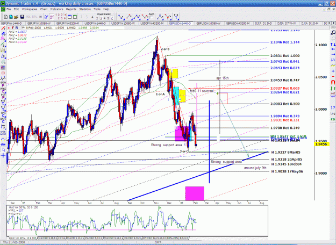This screenshot has width=336, height=245.
Task: Check the Auto checkbox
Action: pos(152,18)
